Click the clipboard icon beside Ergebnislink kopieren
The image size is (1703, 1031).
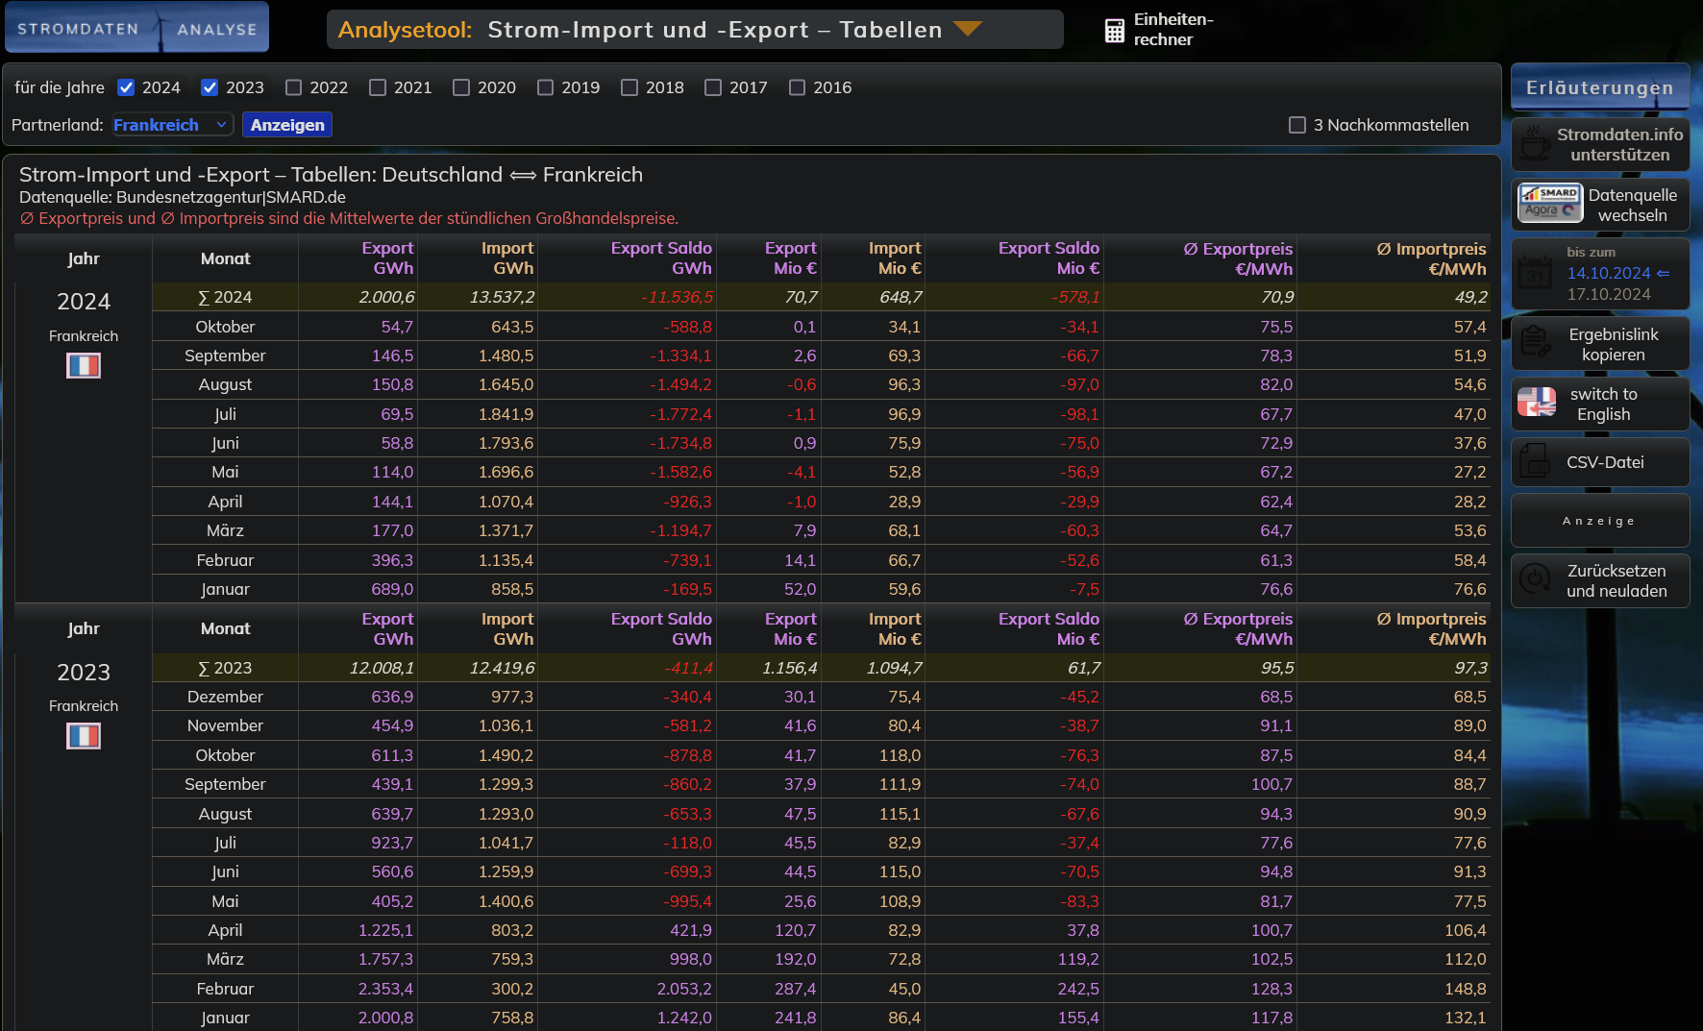(x=1535, y=343)
